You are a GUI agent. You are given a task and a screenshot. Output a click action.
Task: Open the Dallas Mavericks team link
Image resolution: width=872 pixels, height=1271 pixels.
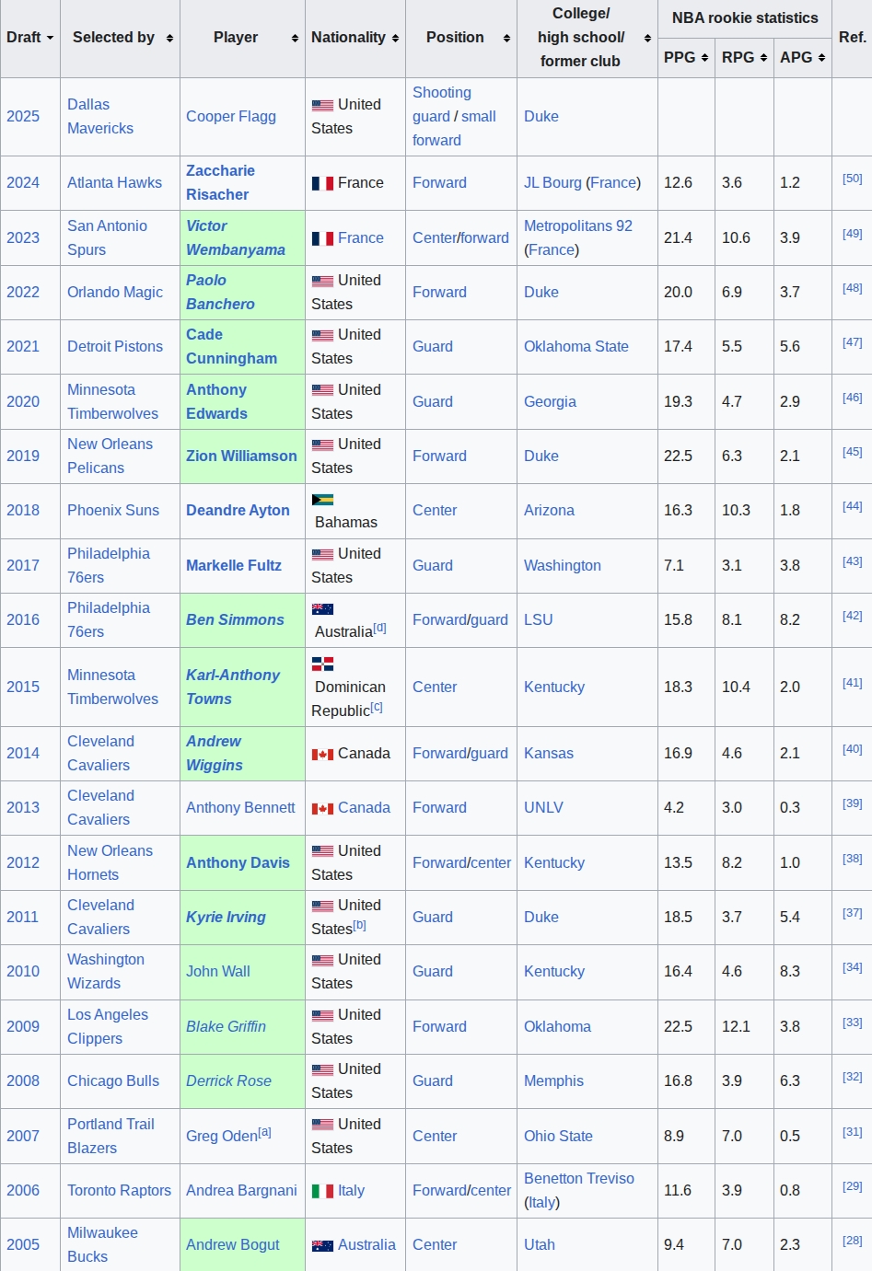tap(100, 117)
